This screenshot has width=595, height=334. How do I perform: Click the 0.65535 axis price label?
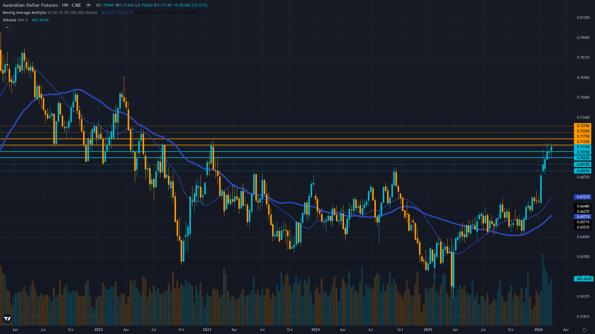pos(583,227)
